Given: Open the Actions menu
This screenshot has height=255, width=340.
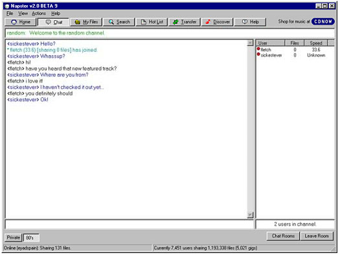Looking at the screenshot, I should point(39,14).
